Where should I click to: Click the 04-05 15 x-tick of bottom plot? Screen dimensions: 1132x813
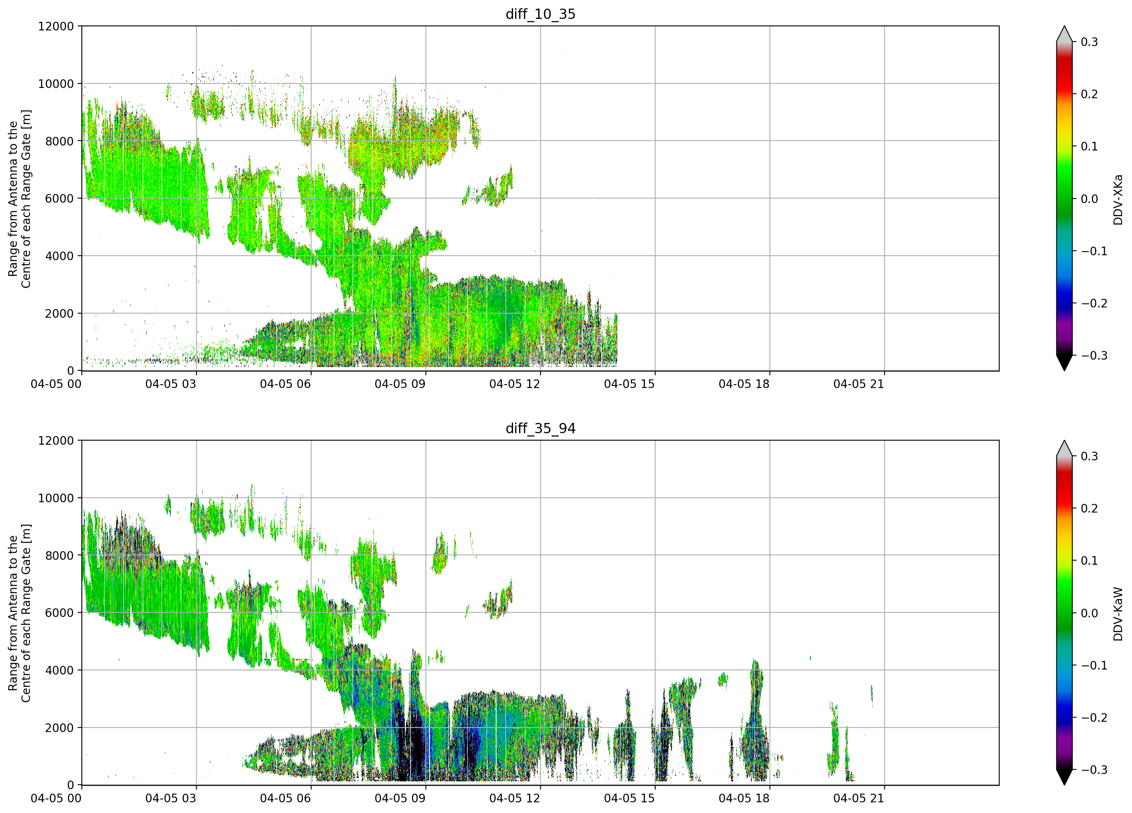(x=629, y=798)
